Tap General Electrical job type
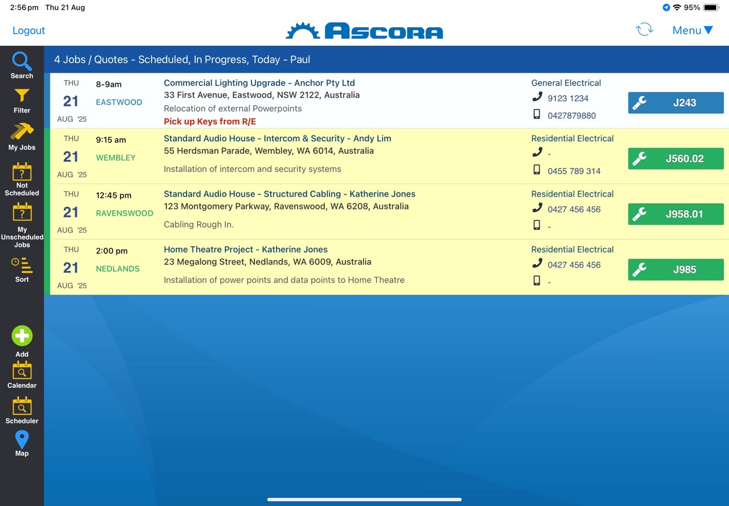 566,83
